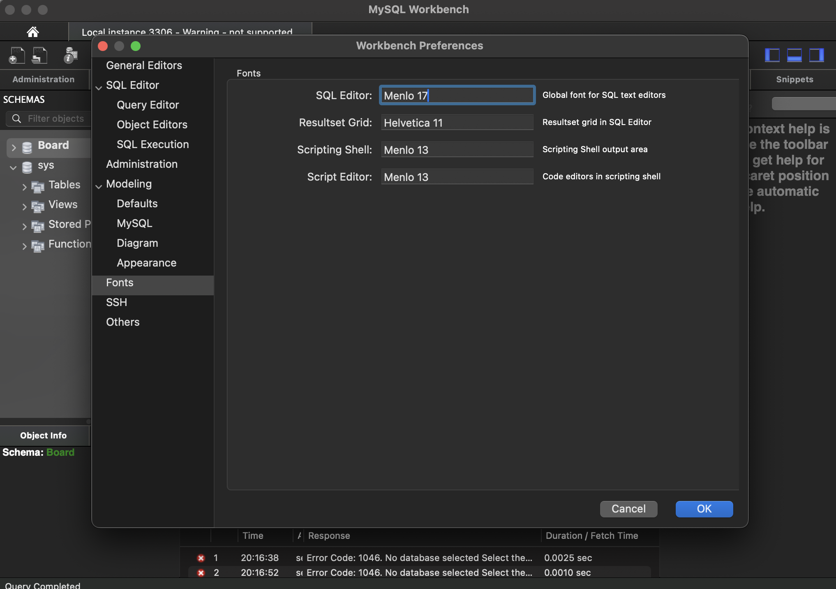Collapse the SQL Editor preferences section

[x=99, y=87]
